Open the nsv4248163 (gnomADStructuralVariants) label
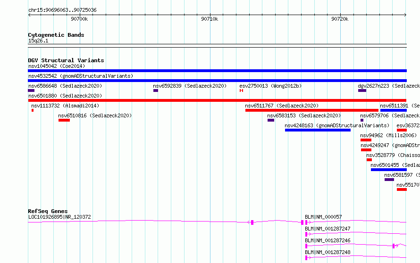This screenshot has height=263, width=420. 337,125
